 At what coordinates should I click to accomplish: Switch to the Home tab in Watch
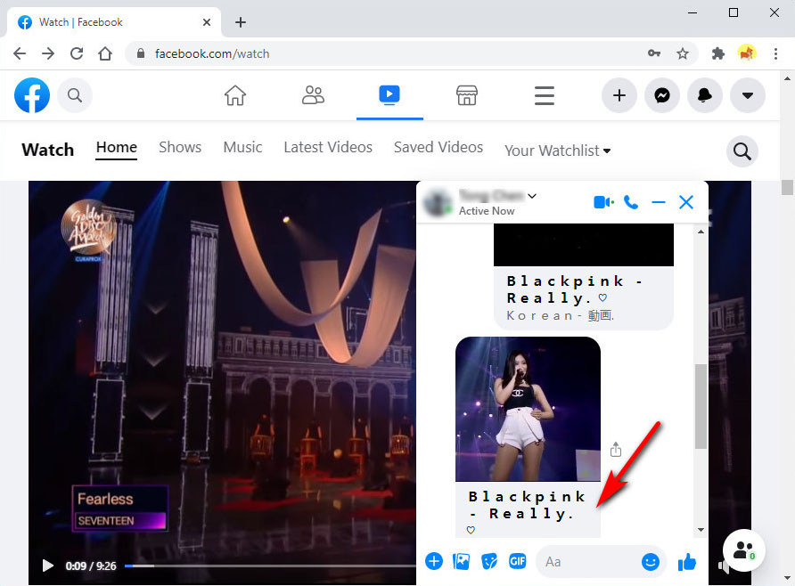[x=117, y=147]
